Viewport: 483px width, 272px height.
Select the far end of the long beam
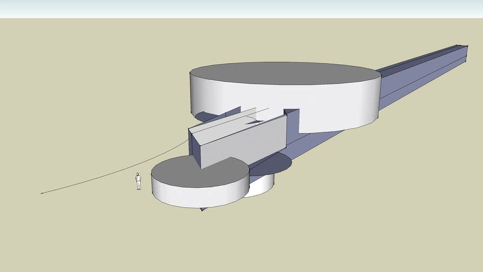click(467, 53)
